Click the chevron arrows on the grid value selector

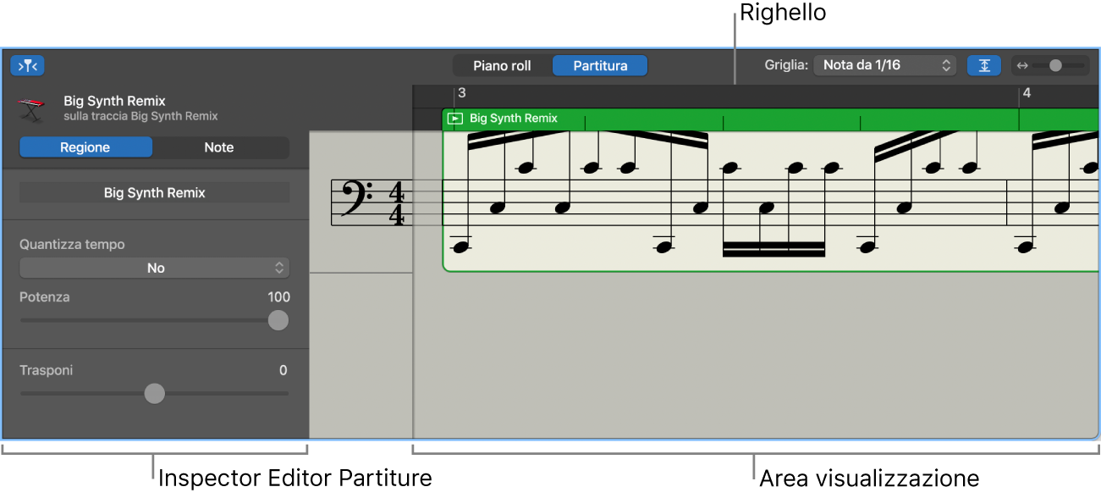tap(945, 64)
